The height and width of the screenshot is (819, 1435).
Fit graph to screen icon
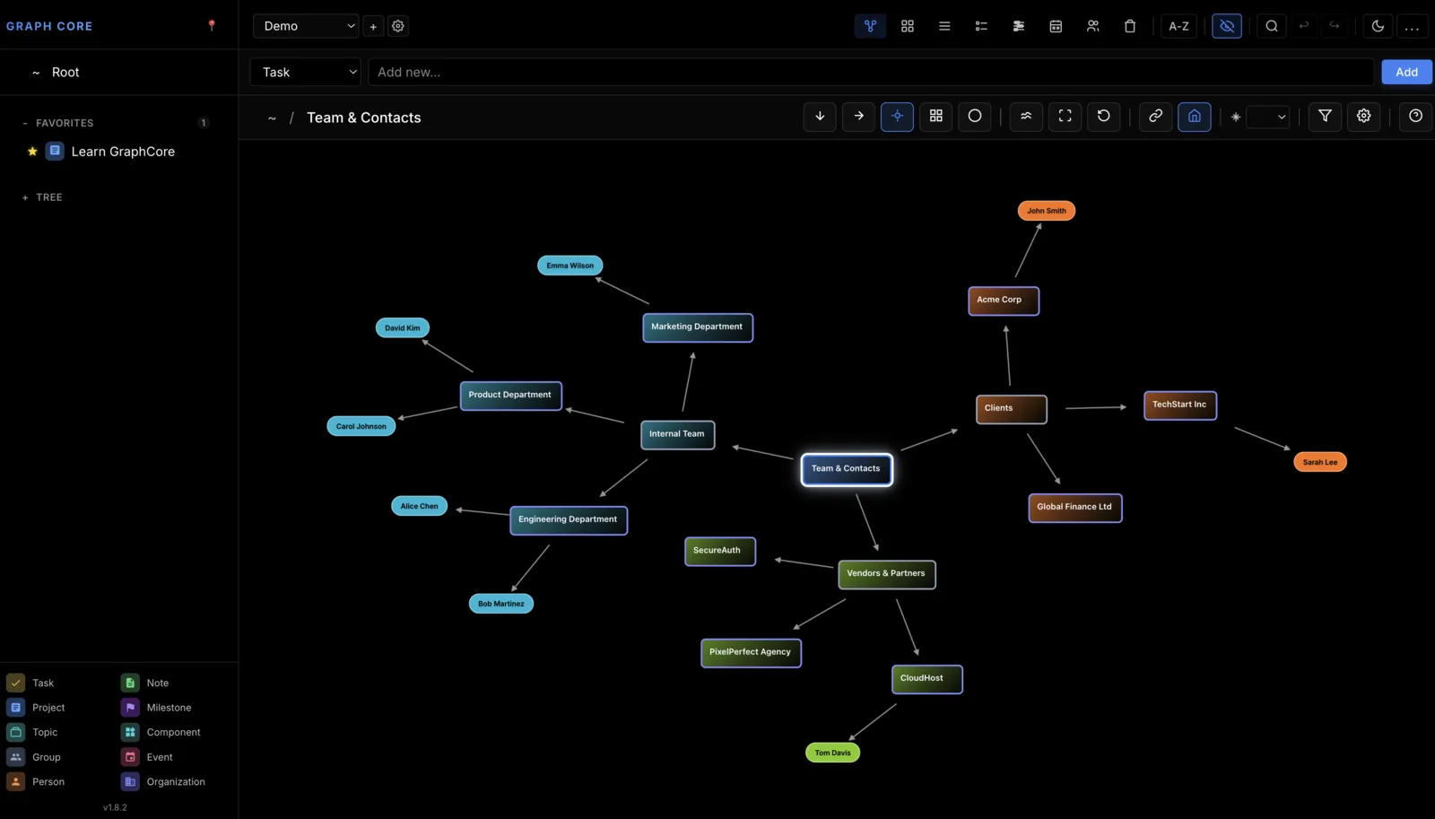(x=1065, y=116)
